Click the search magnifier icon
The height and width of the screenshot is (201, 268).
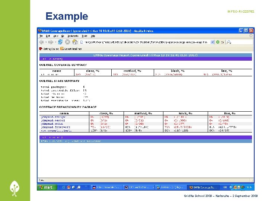(x=229, y=42)
